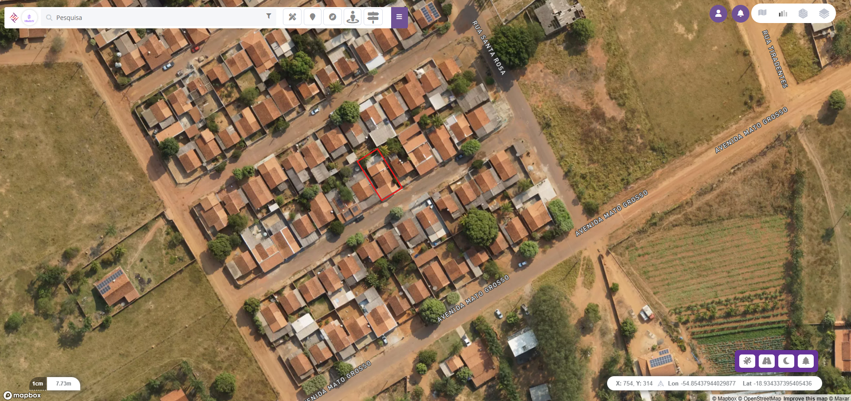Viewport: 851px width, 401px height.
Task: Open the purple hamburger menu
Action: tap(399, 17)
